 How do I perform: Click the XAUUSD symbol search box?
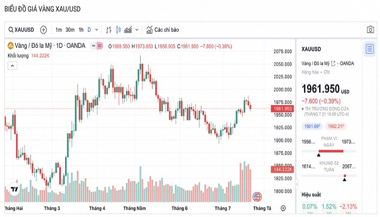click(22, 30)
